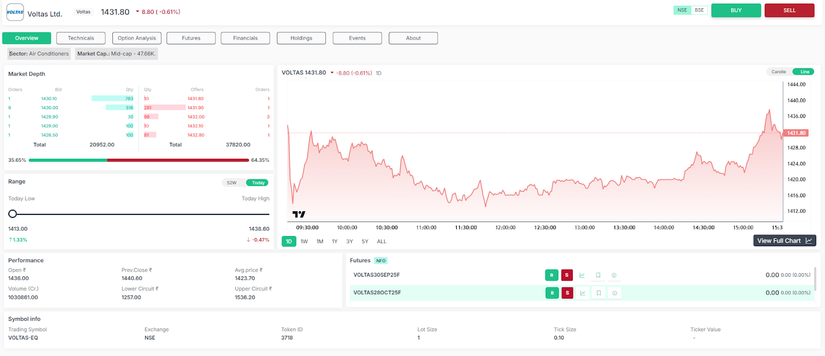Open chart for VOLTAS28OCT25F future
The image size is (825, 356).
pos(583,293)
